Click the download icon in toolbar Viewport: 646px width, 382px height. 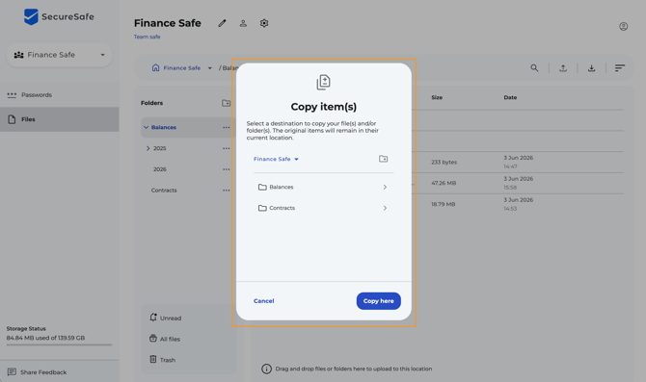(x=591, y=68)
